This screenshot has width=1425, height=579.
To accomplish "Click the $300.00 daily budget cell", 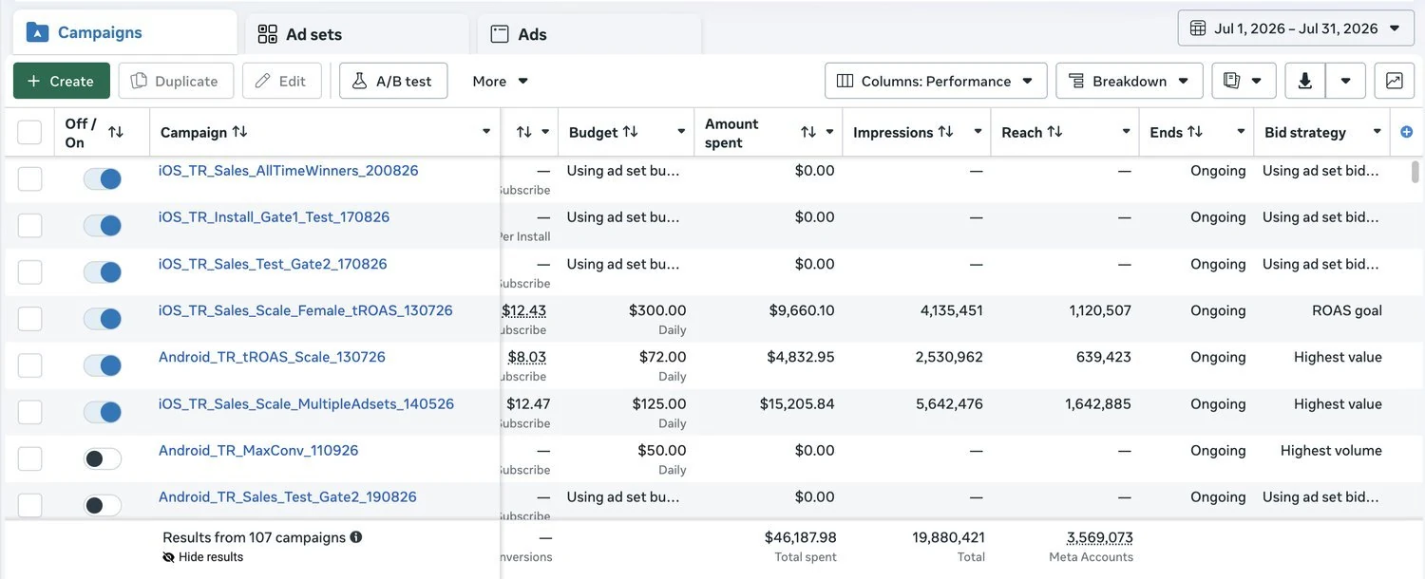I will click(x=657, y=310).
